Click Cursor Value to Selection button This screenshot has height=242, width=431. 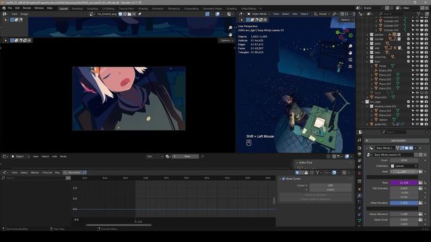click(315, 199)
